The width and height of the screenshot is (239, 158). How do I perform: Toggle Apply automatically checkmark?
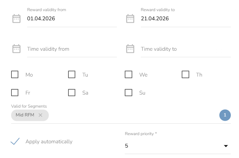(x=15, y=141)
